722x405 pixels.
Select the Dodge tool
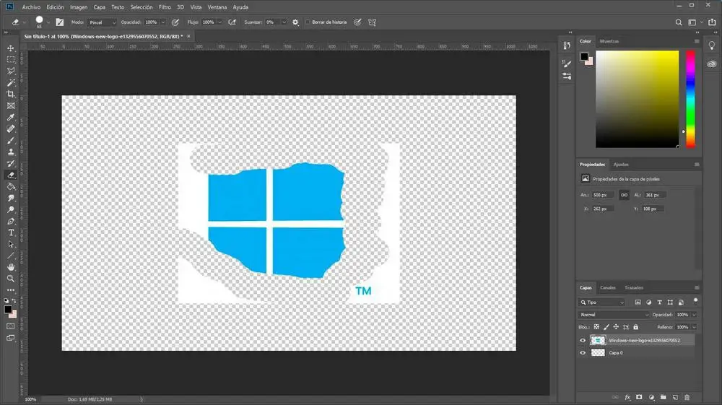[11, 209]
